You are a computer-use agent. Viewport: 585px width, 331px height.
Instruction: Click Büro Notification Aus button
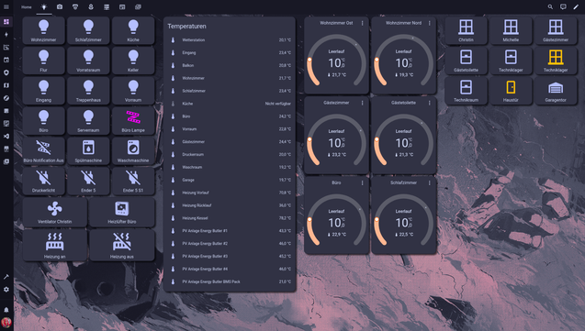tap(44, 150)
